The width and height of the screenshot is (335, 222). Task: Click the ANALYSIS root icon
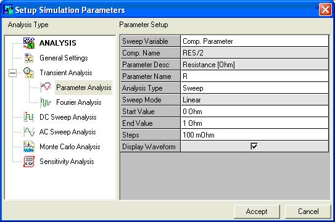pos(29,43)
